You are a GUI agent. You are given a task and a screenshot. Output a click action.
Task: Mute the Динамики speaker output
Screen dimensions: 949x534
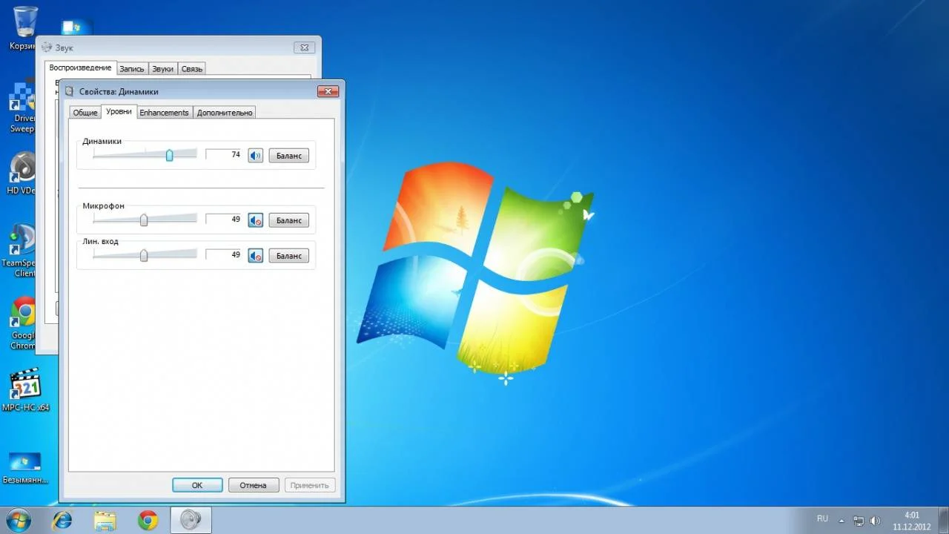coord(256,156)
